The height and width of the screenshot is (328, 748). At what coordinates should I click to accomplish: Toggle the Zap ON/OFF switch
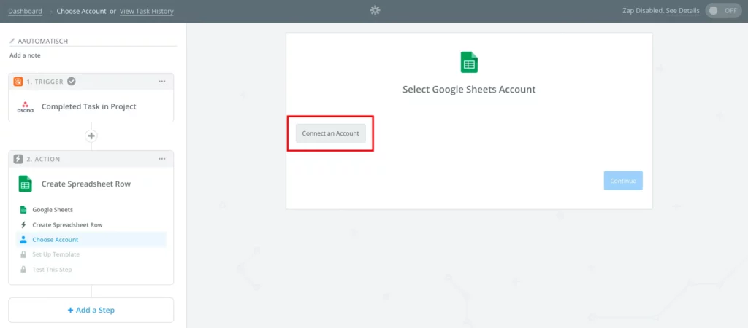(723, 10)
